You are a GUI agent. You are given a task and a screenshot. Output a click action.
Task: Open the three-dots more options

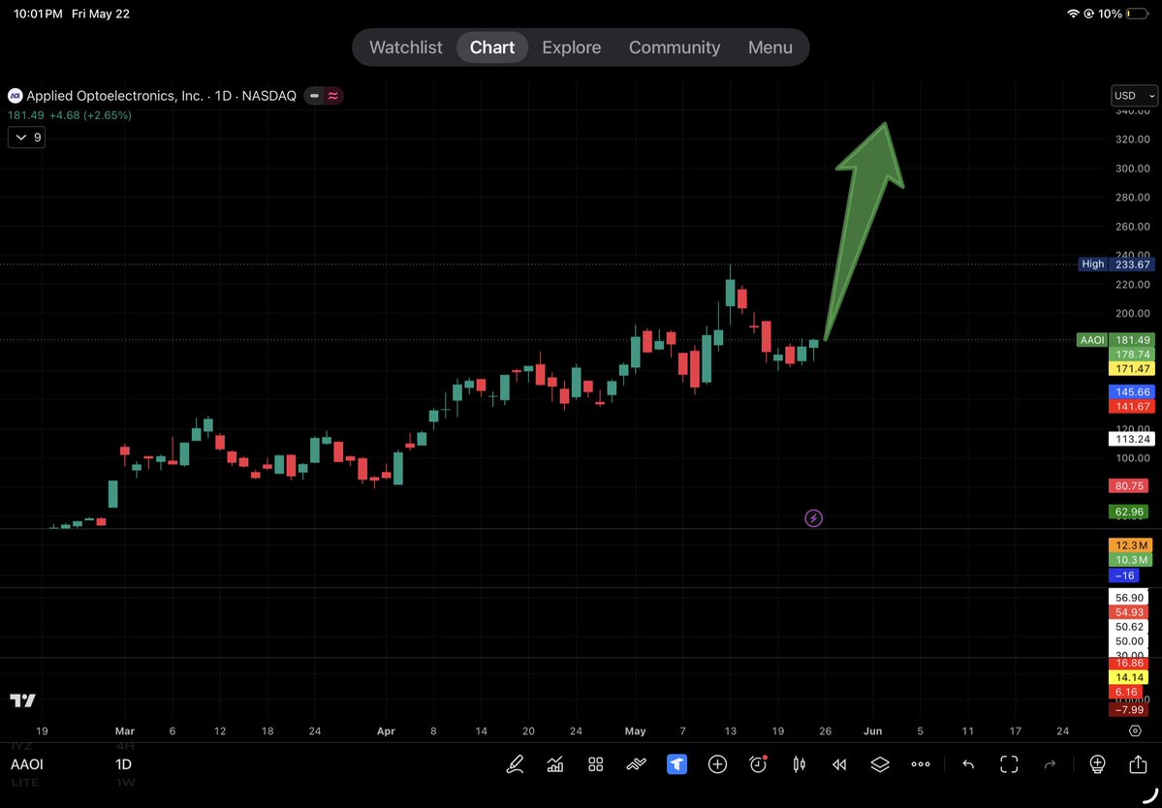coord(921,764)
